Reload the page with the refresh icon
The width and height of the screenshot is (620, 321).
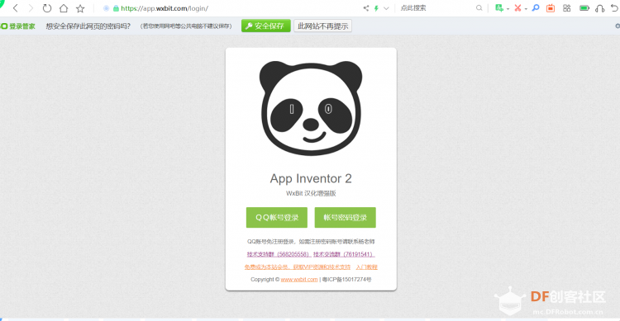tap(47, 8)
